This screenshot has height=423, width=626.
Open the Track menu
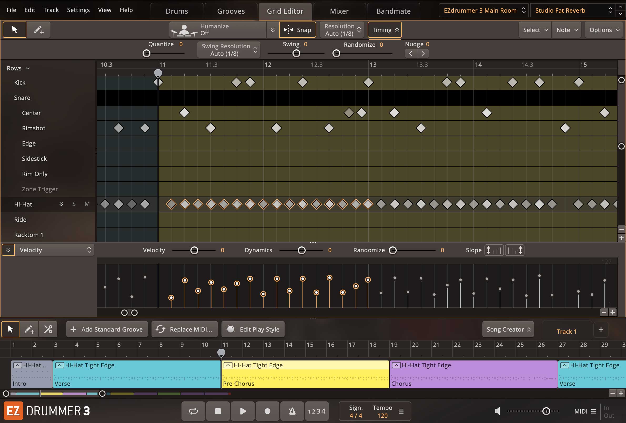[x=51, y=10]
